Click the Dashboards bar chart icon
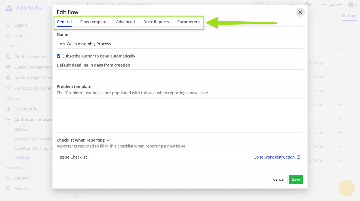This screenshot has width=360, height=201. (x=8, y=109)
